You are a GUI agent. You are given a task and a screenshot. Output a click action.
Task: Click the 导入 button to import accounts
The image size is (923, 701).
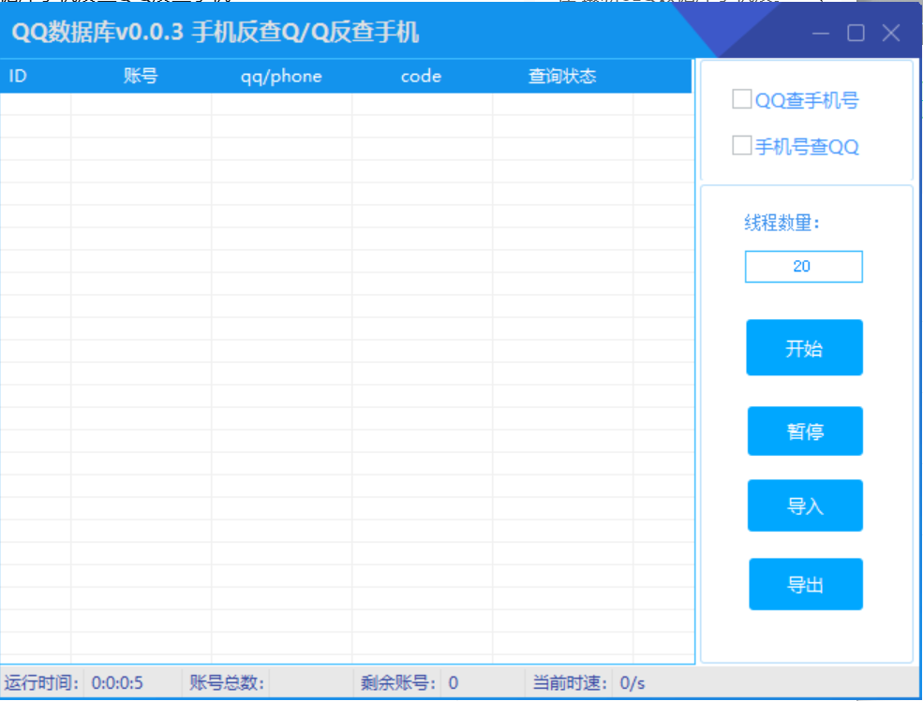pyautogui.click(x=804, y=505)
